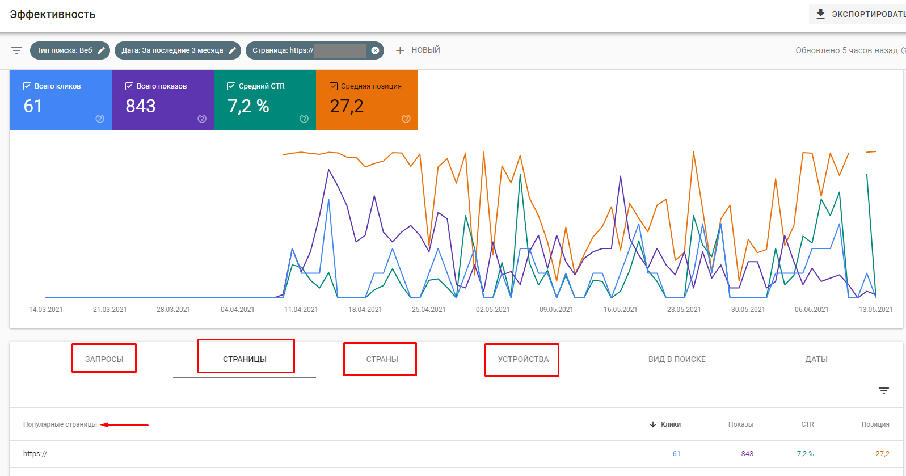Switch to the Устройства tab
This screenshot has height=476, width=906.
522,359
